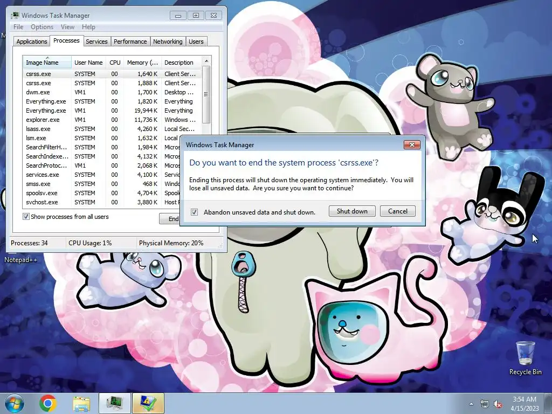Select the lsass.exe process row
This screenshot has width=552, height=414.
(x=112, y=129)
